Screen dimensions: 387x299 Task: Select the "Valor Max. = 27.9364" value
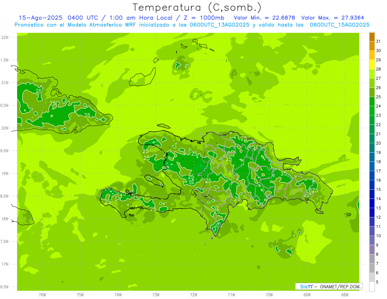[x=333, y=18]
